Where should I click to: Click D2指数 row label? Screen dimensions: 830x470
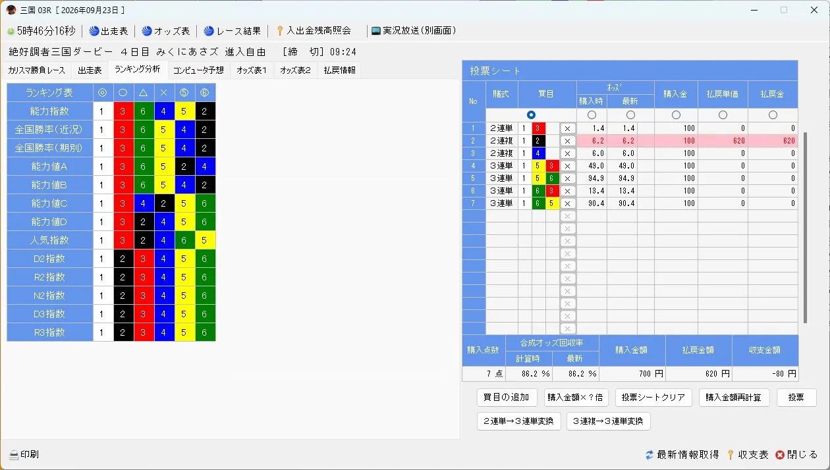(49, 259)
